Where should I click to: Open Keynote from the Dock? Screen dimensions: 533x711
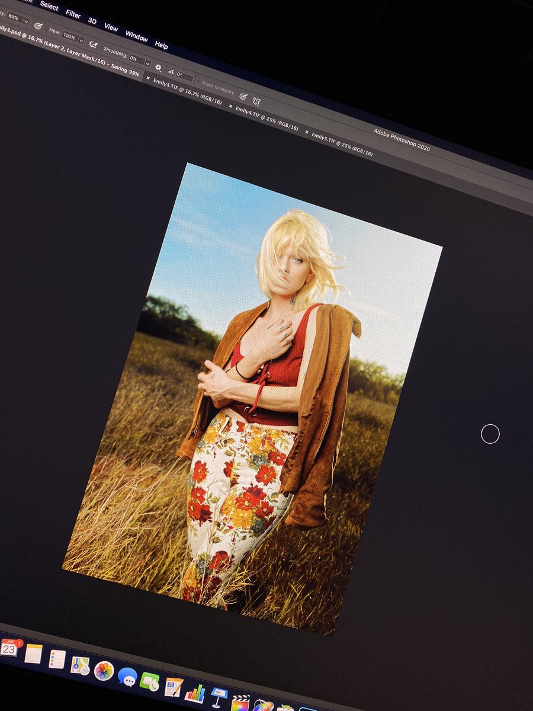(219, 697)
